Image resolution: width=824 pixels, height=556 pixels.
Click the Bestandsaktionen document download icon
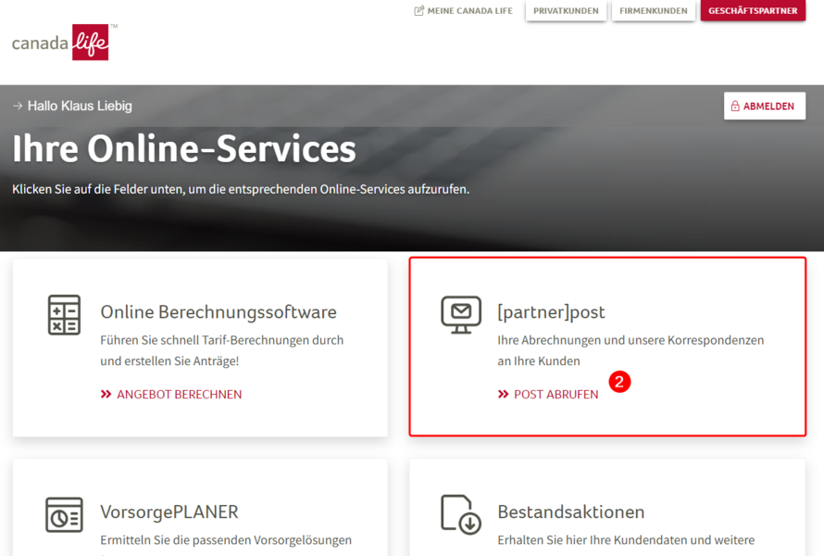coord(460,514)
